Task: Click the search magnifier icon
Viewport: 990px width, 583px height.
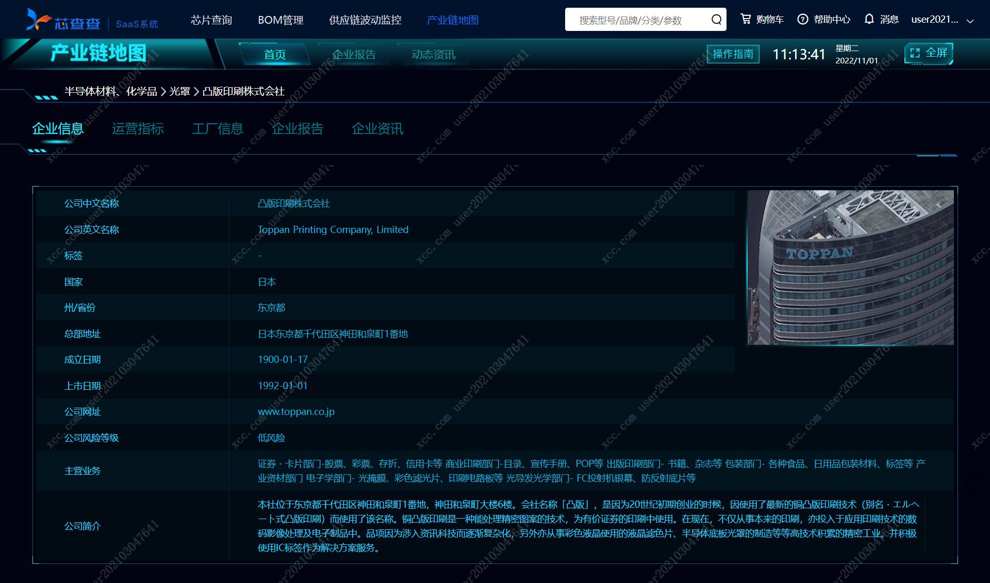Action: [716, 20]
